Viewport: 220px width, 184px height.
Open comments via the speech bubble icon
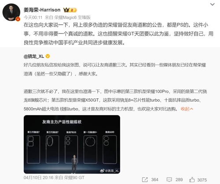(x=169, y=180)
